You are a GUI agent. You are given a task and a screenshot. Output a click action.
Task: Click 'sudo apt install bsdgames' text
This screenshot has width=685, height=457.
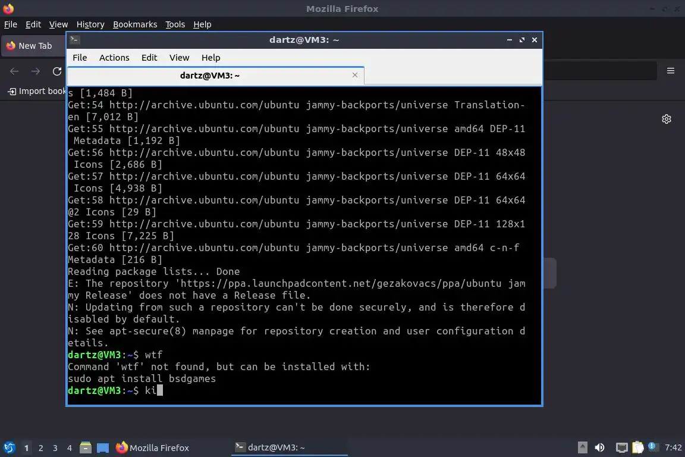[142, 378]
